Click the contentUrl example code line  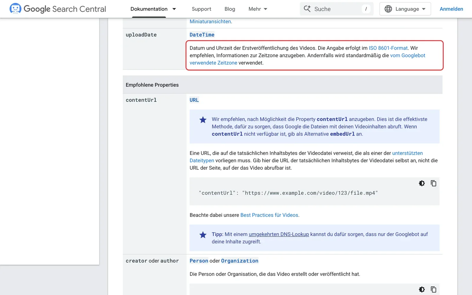288,193
